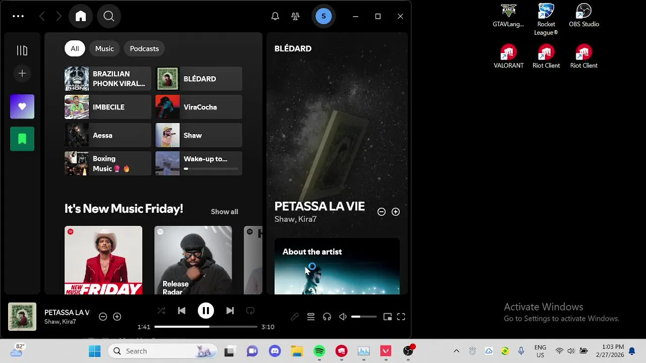Open the Wake-up to... tile
The height and width of the screenshot is (363, 646).
(x=199, y=163)
